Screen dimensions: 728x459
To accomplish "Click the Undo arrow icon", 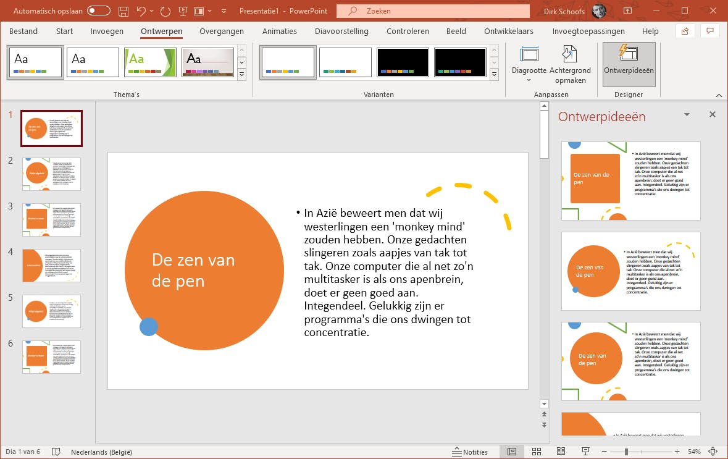I will 141,11.
